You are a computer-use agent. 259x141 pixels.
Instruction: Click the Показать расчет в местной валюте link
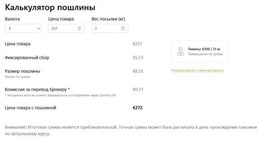click(x=197, y=71)
